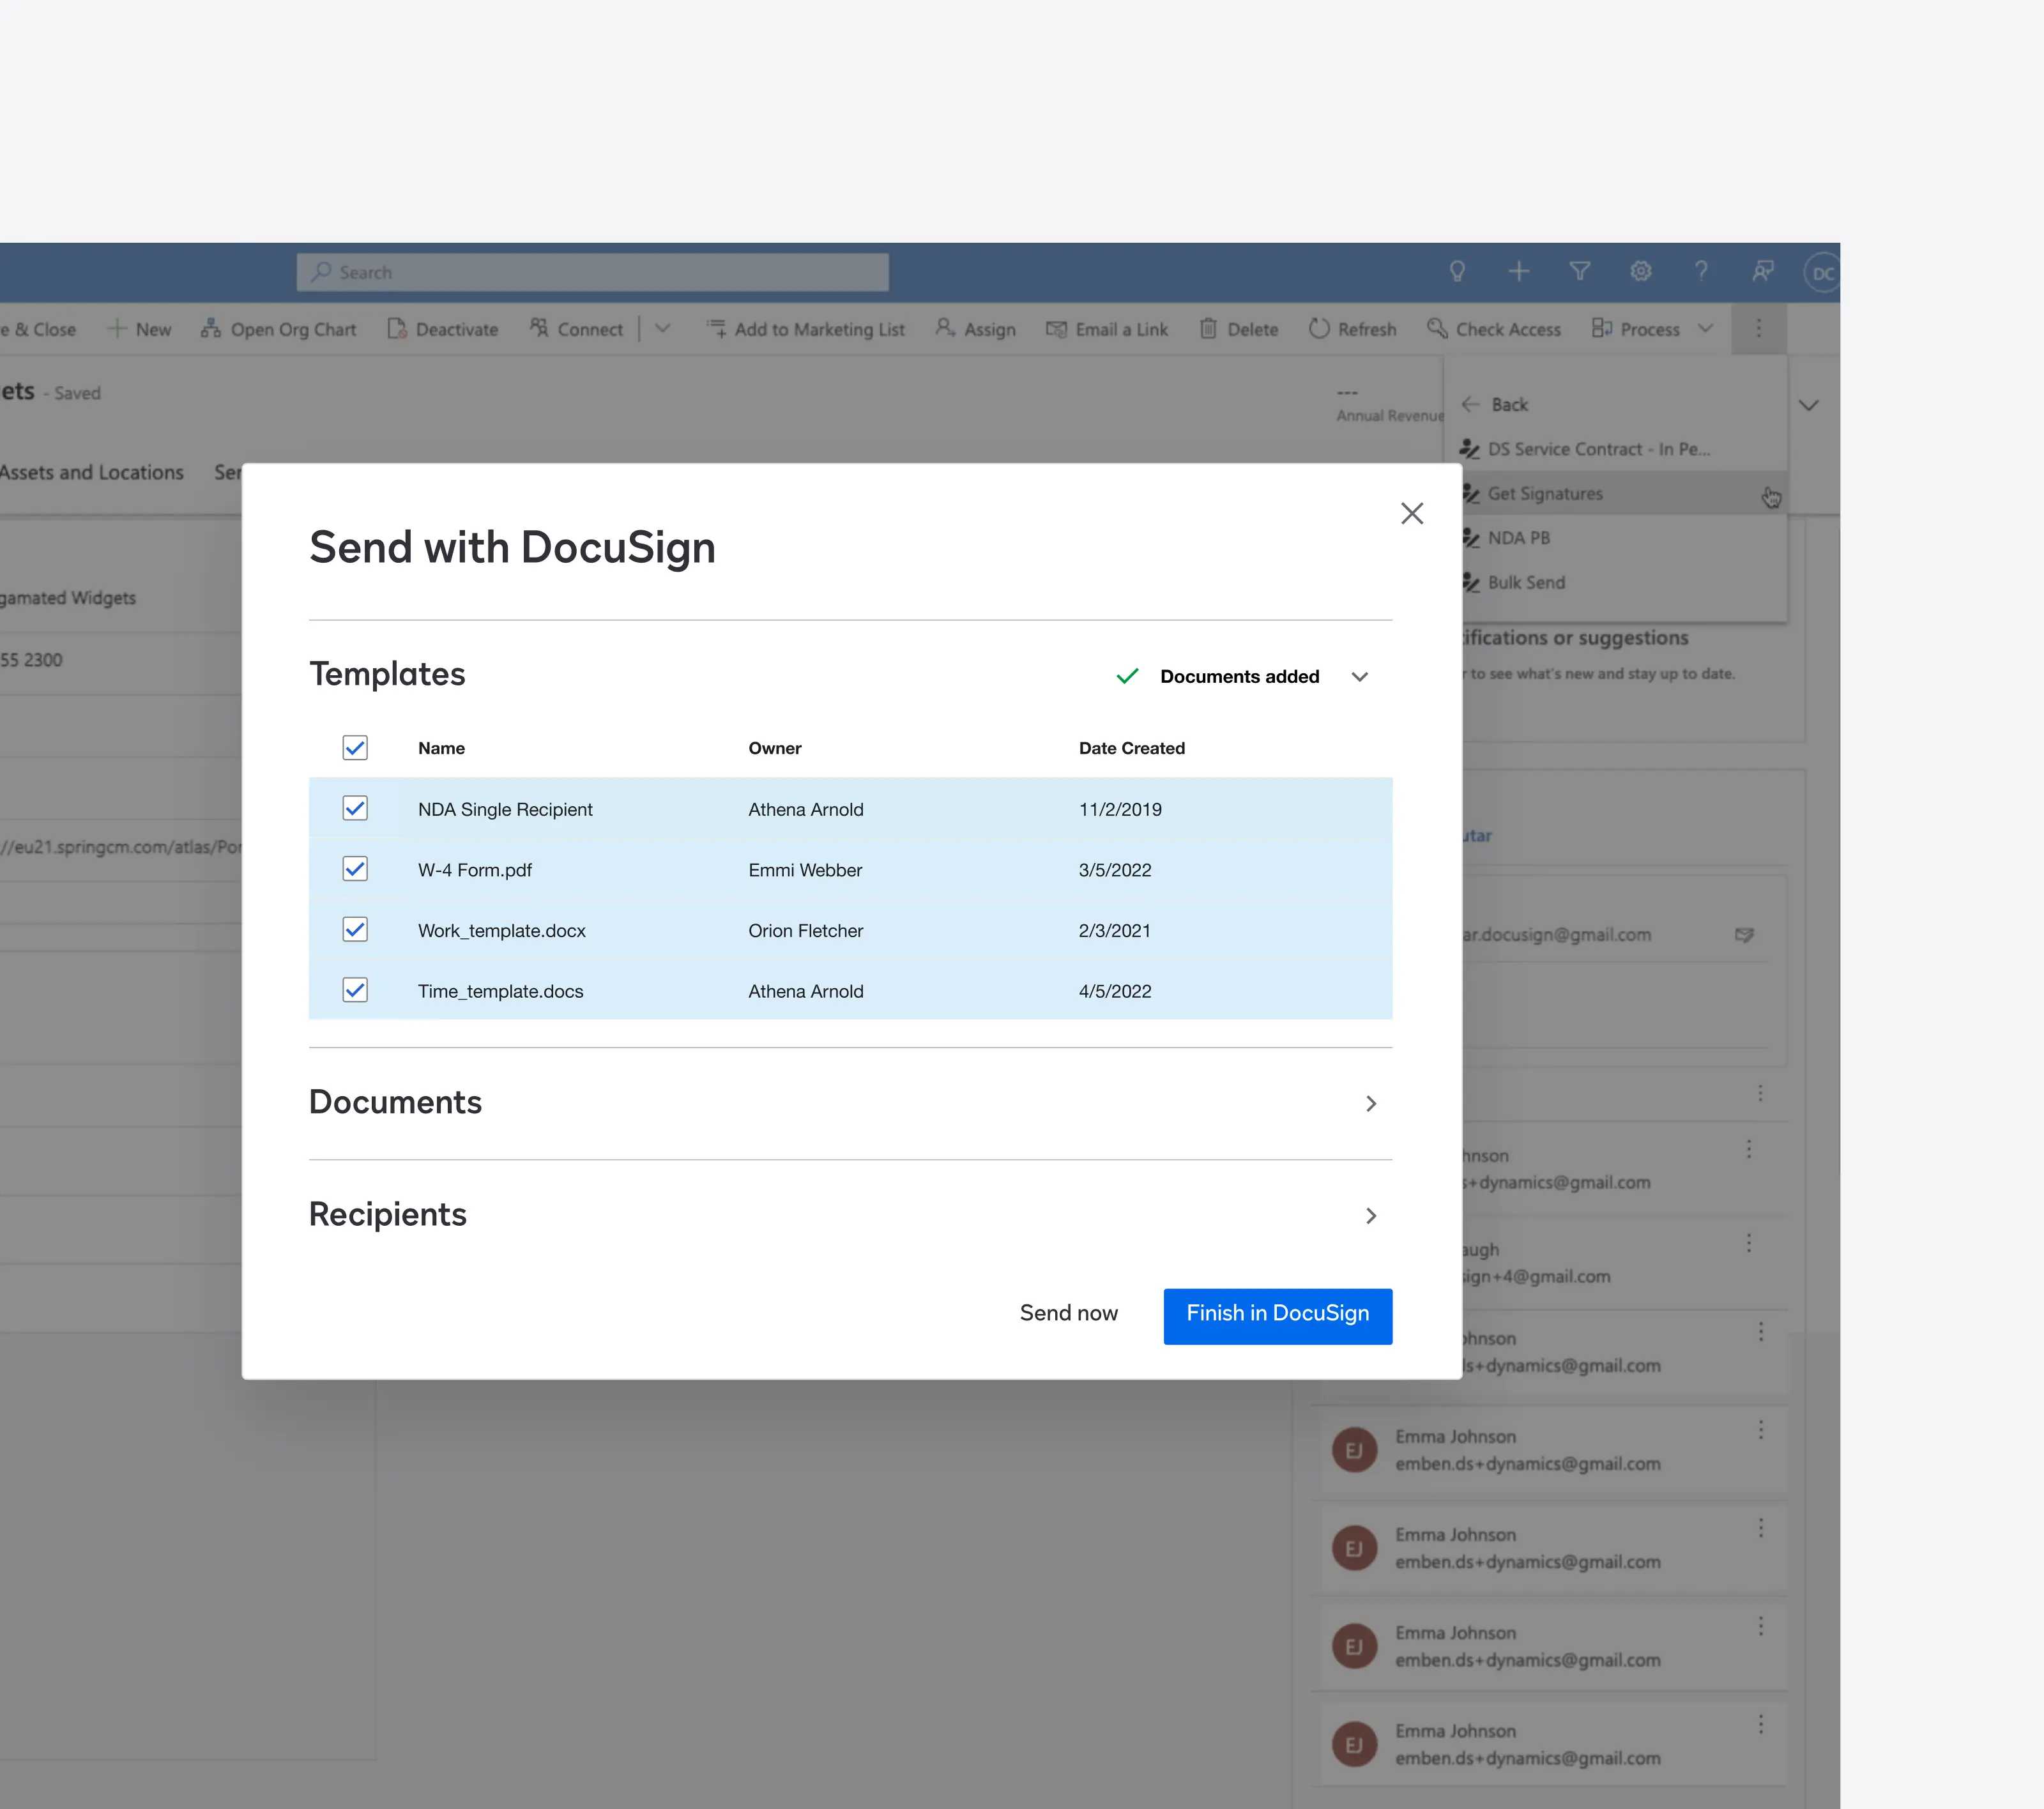The height and width of the screenshot is (1809, 2044).
Task: Collapse Templates via Documents added chevron
Action: (x=1359, y=677)
